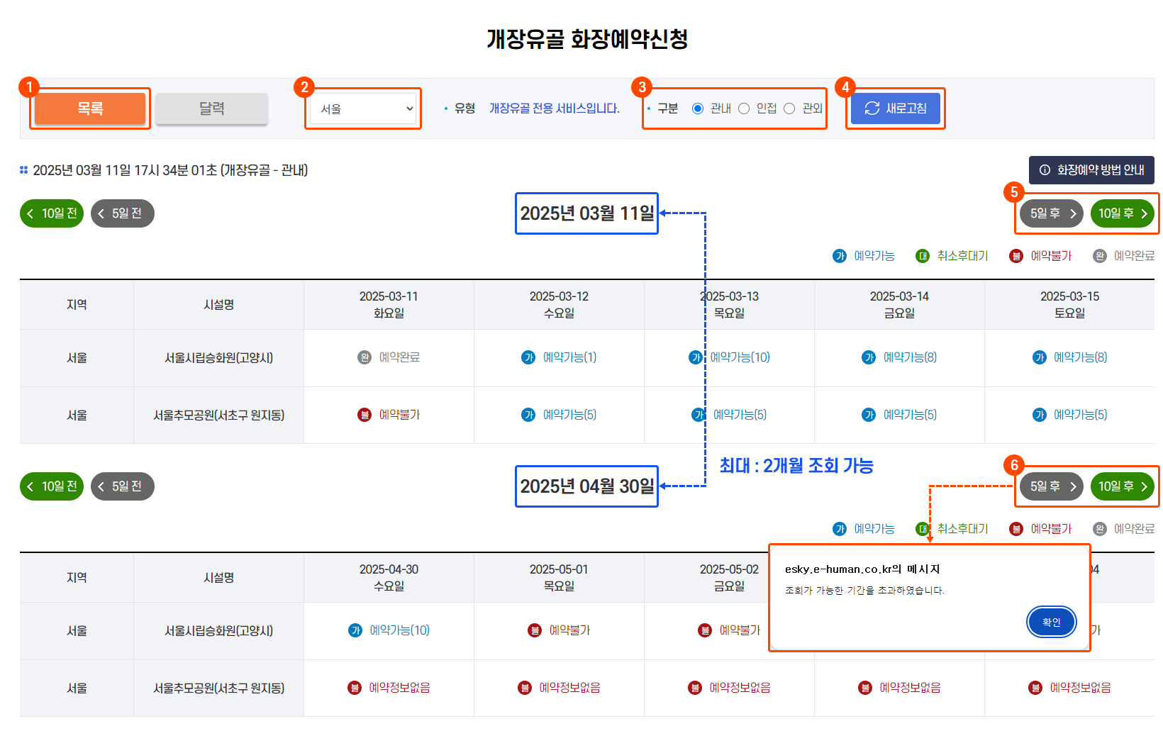Click 예약가능(5) for 서울추모공원 on 03-13
This screenshot has height=731, width=1163.
pos(729,415)
